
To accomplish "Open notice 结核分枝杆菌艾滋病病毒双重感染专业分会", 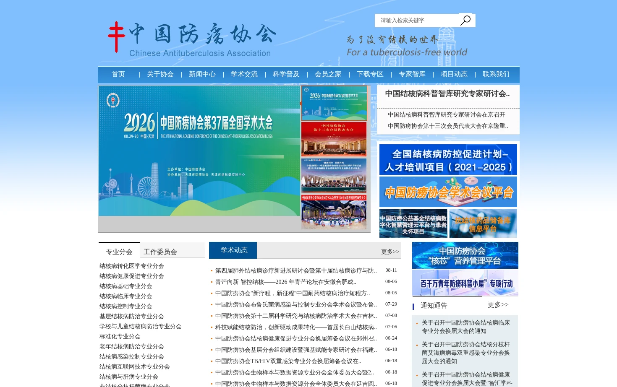I will pos(466,353).
